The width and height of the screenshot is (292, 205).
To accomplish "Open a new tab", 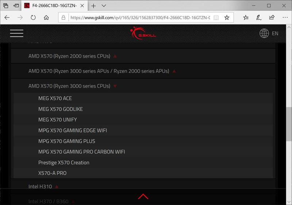I will pyautogui.click(x=93, y=6).
